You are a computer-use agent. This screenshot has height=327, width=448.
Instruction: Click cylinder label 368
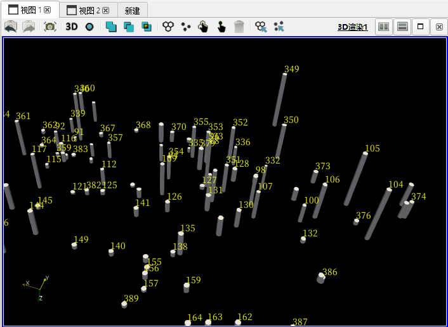(x=143, y=125)
